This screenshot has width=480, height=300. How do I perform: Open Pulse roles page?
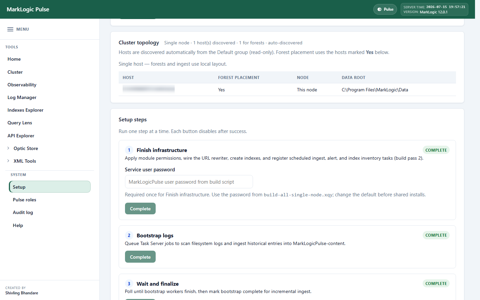[x=24, y=200]
